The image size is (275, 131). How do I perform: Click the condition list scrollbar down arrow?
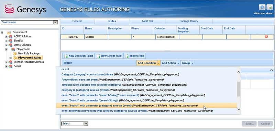[x=239, y=109]
